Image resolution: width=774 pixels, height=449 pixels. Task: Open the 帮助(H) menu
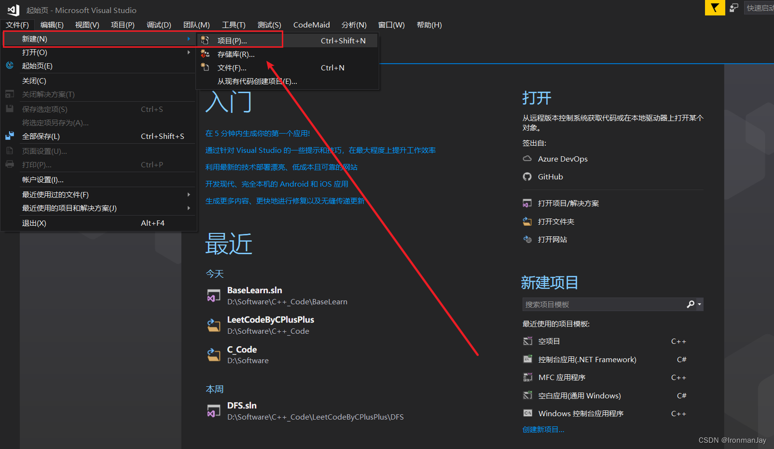429,25
